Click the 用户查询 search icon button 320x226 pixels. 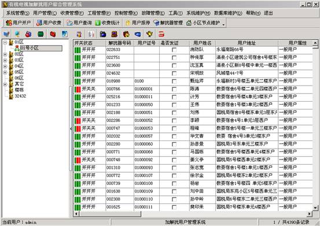79,23
